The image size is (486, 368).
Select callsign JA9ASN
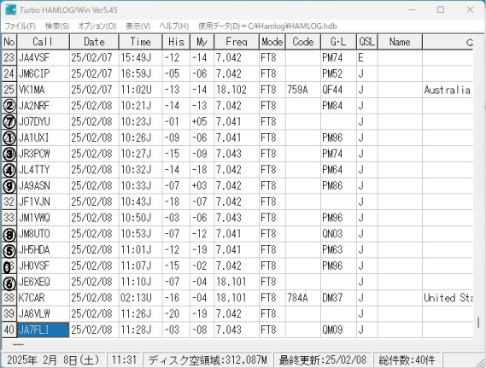click(x=34, y=186)
